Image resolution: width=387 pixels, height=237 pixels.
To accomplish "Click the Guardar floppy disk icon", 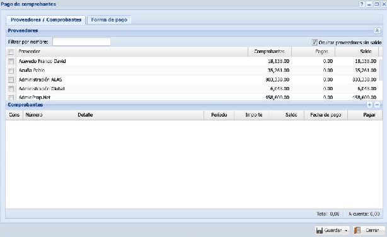I will pos(320,230).
